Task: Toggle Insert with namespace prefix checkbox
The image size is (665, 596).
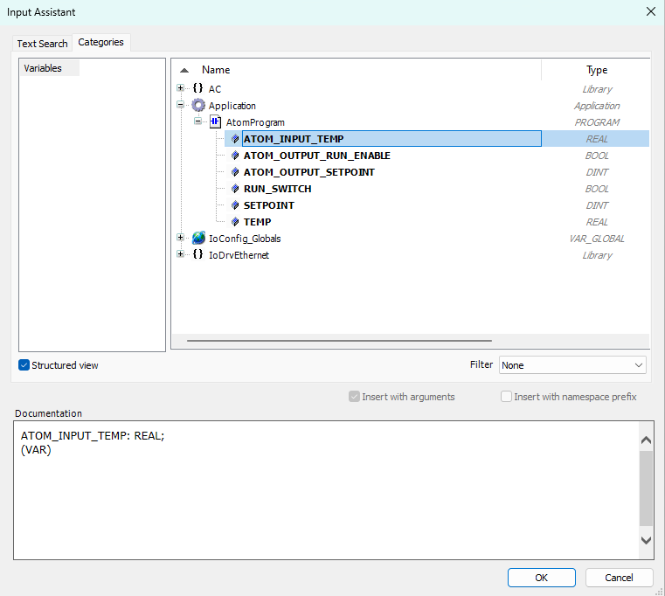Action: 506,397
